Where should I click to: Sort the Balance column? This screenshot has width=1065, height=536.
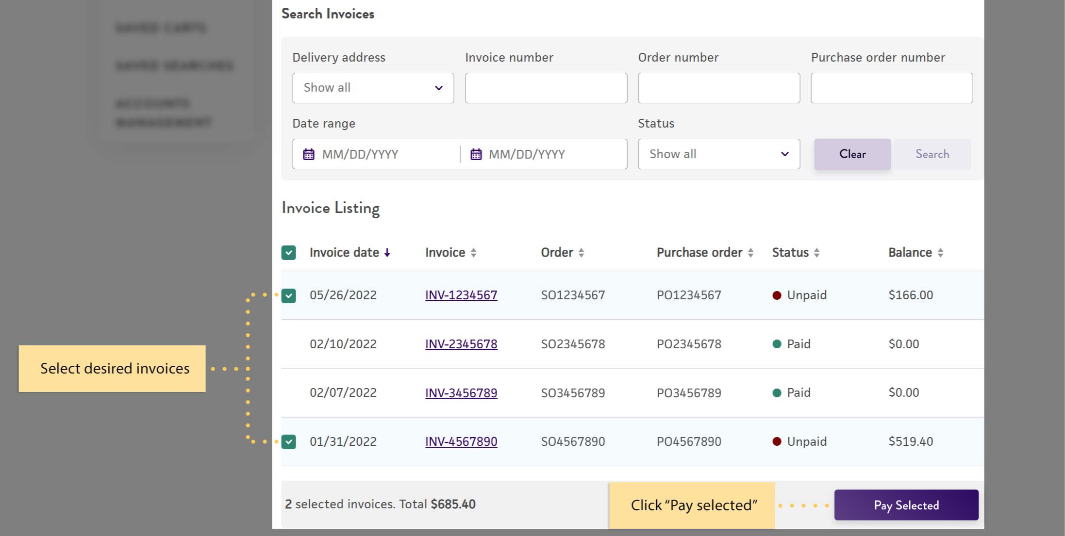pyautogui.click(x=940, y=253)
